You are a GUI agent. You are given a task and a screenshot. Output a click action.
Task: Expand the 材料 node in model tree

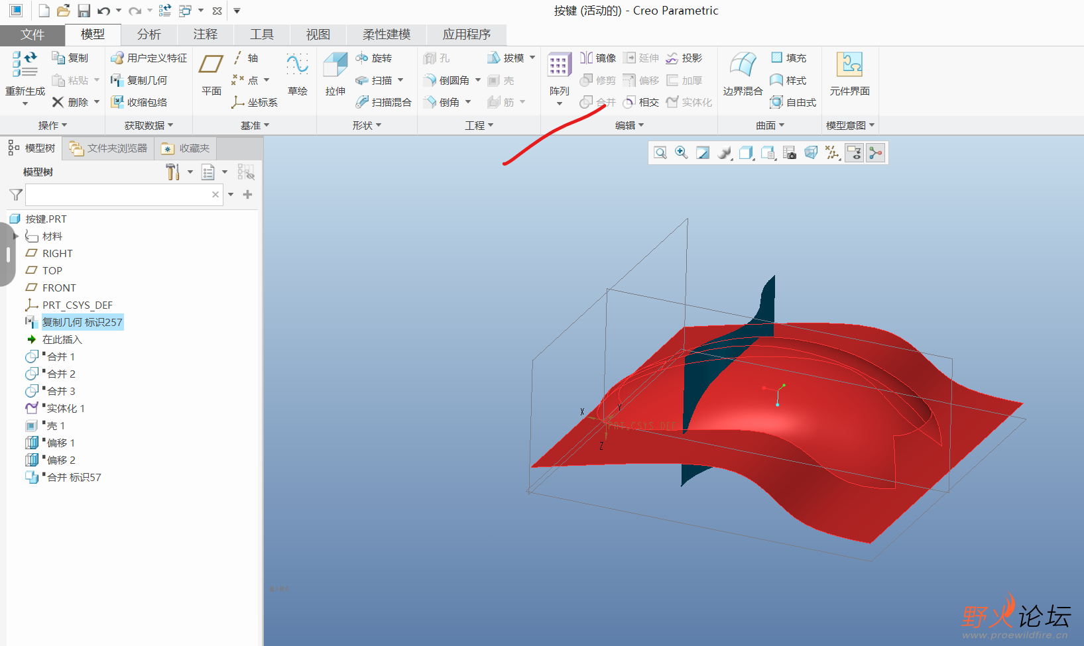point(15,236)
